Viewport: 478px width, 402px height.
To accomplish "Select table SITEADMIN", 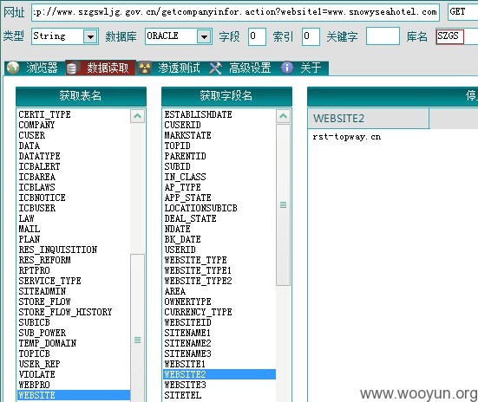I will (x=42, y=291).
